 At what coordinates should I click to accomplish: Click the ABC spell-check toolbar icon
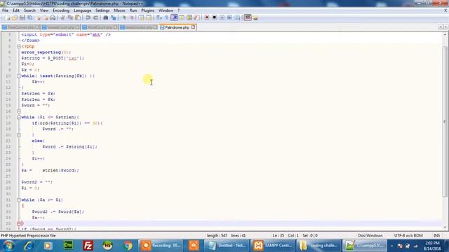[x=248, y=17]
